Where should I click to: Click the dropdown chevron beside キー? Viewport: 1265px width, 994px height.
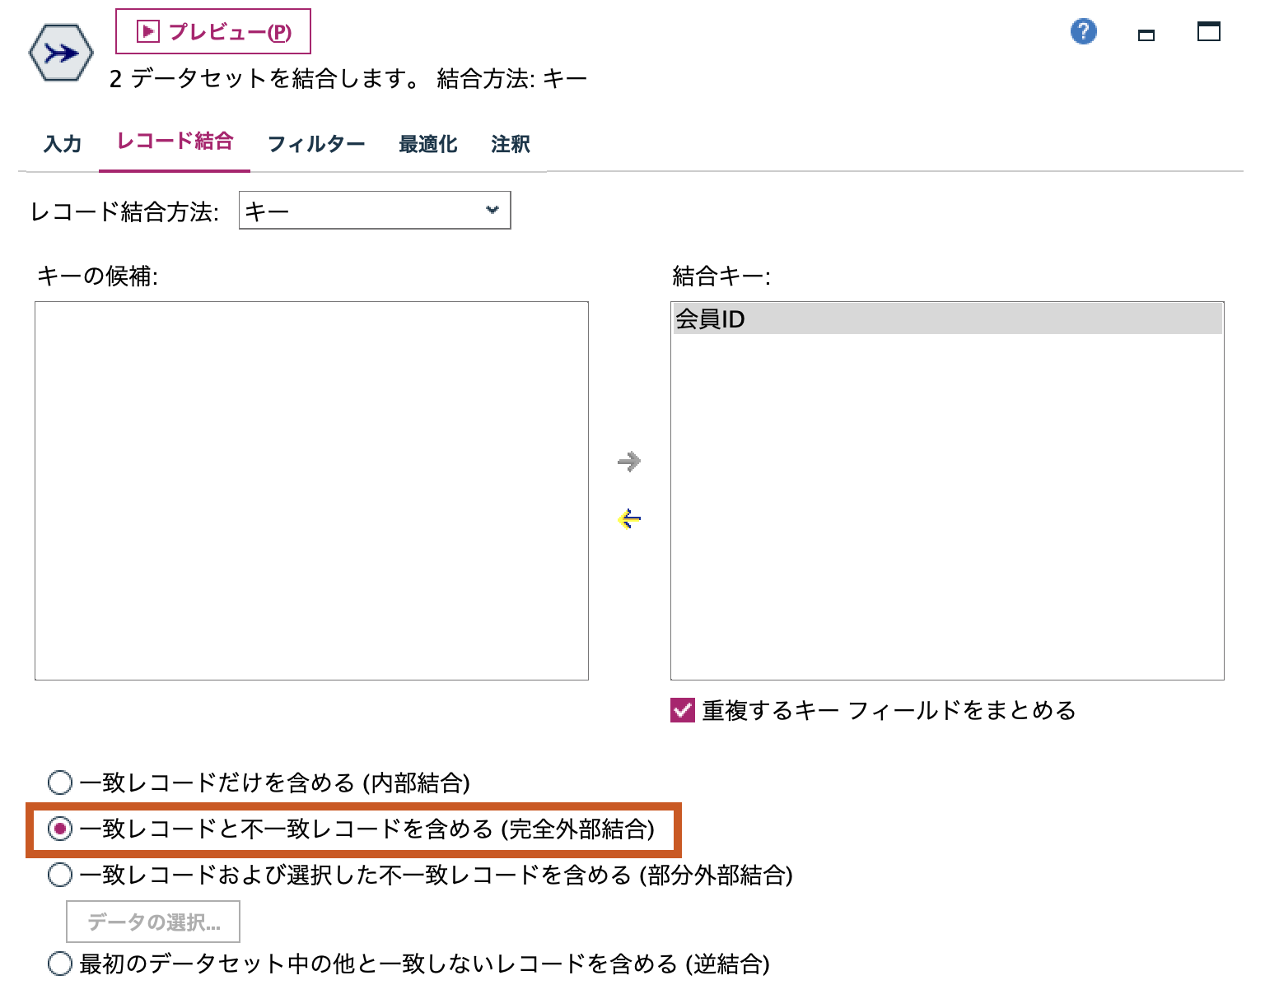[x=492, y=211]
